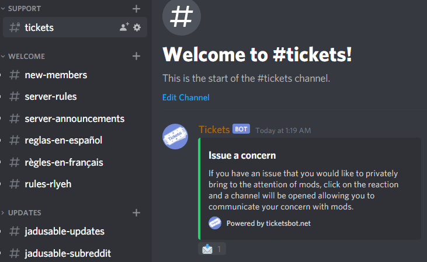The image size is (427, 262).
Task: Open the new-members channel
Action: point(55,75)
